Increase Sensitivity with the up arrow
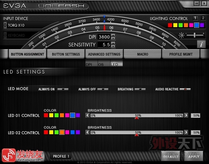Screen dimensions: 209x164 click(113, 43)
